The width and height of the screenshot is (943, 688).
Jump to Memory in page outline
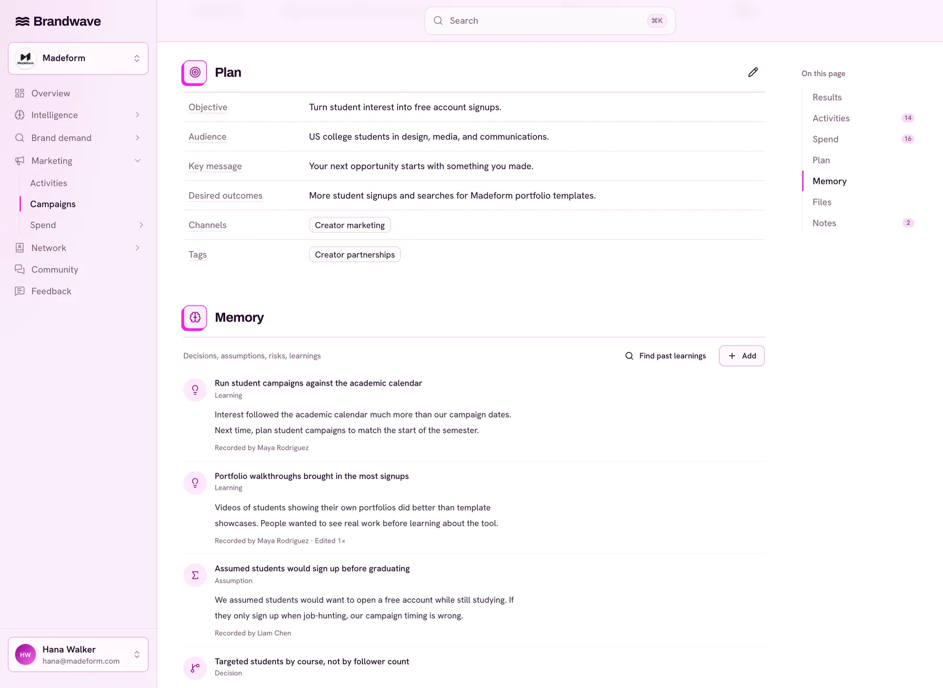click(x=829, y=181)
